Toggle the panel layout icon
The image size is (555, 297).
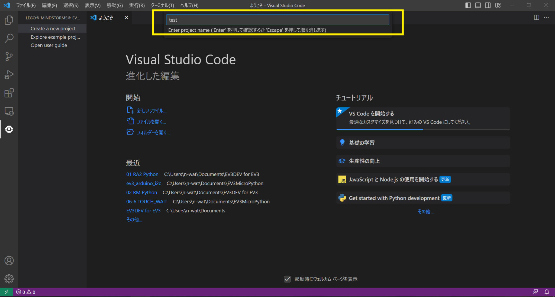[478, 5]
